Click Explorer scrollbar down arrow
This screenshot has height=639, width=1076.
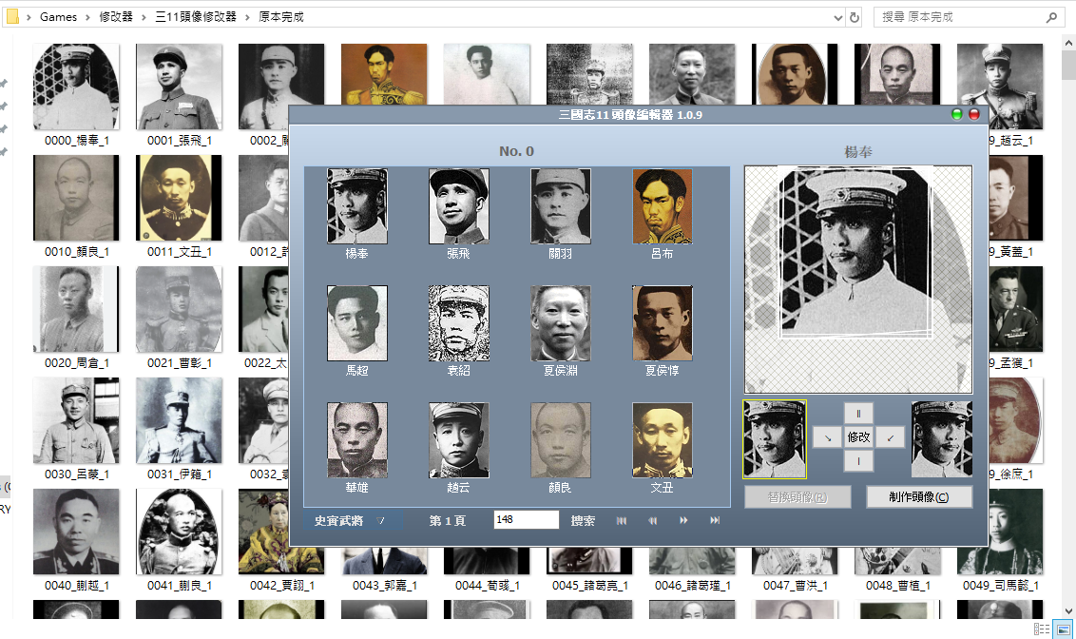point(1068,610)
